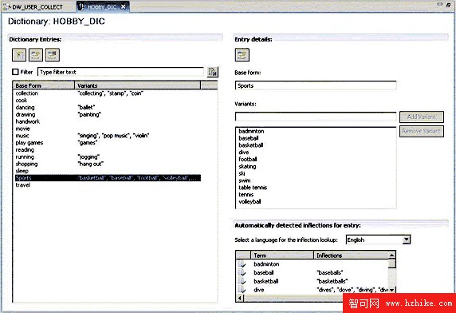Select the HOBBY_DIC tab
This screenshot has height=313, width=456.
click(102, 6)
